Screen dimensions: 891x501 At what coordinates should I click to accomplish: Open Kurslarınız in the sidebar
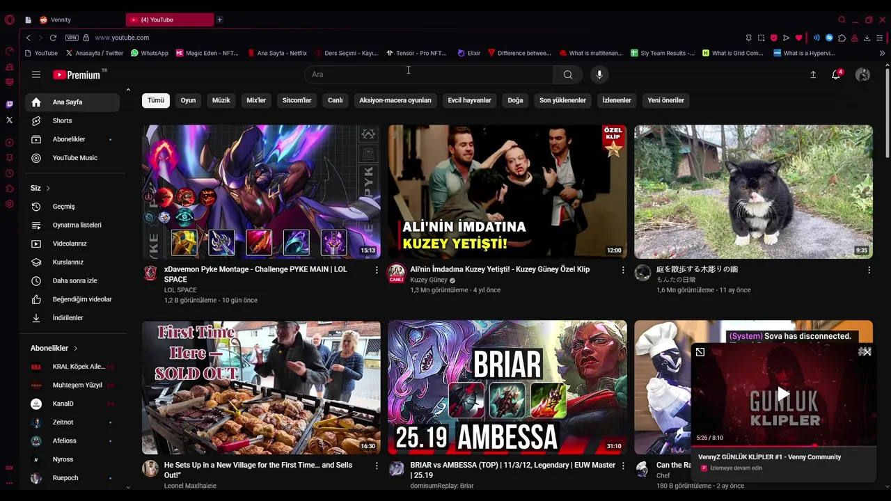(73, 262)
